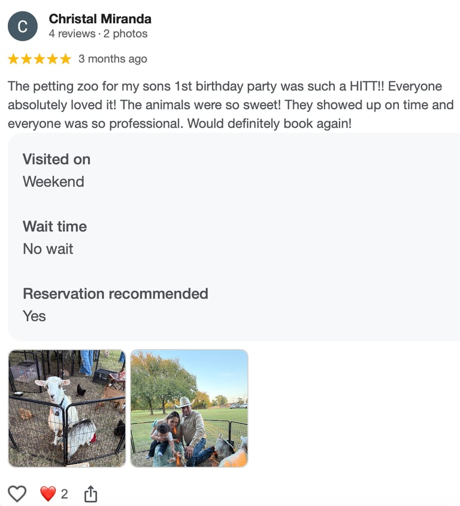Click the "Wait time" heading

pyautogui.click(x=55, y=226)
